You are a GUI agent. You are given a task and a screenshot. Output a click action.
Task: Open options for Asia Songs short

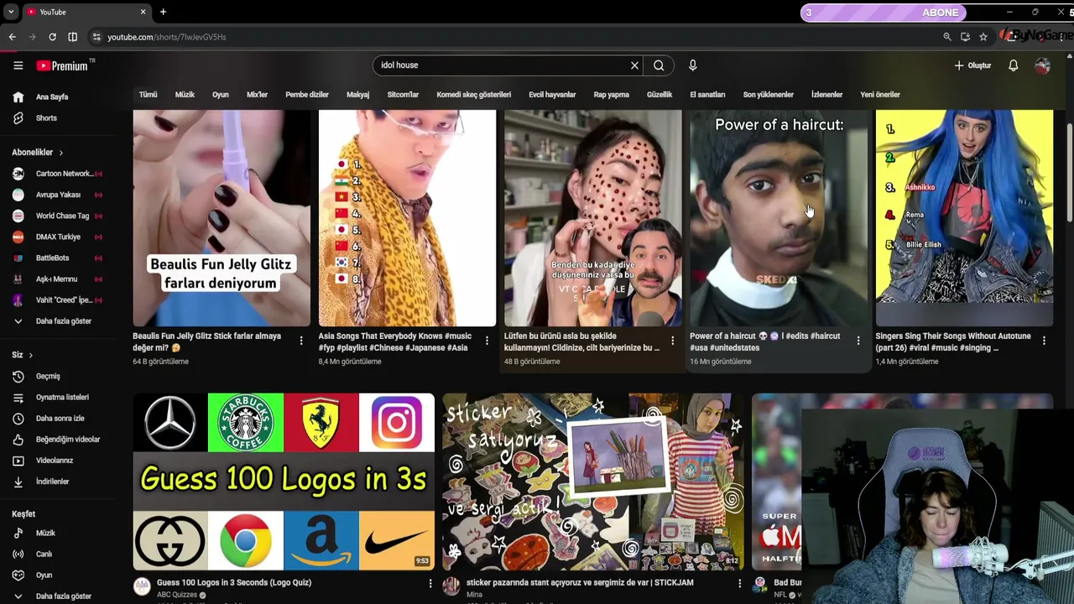coord(487,341)
